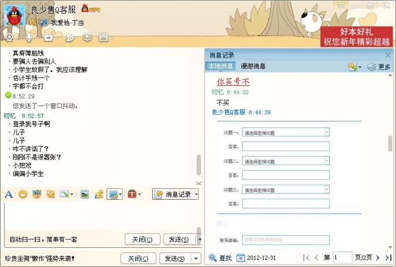
Task: Expand the screenshot options dropdown arrow
Action: coord(120,194)
